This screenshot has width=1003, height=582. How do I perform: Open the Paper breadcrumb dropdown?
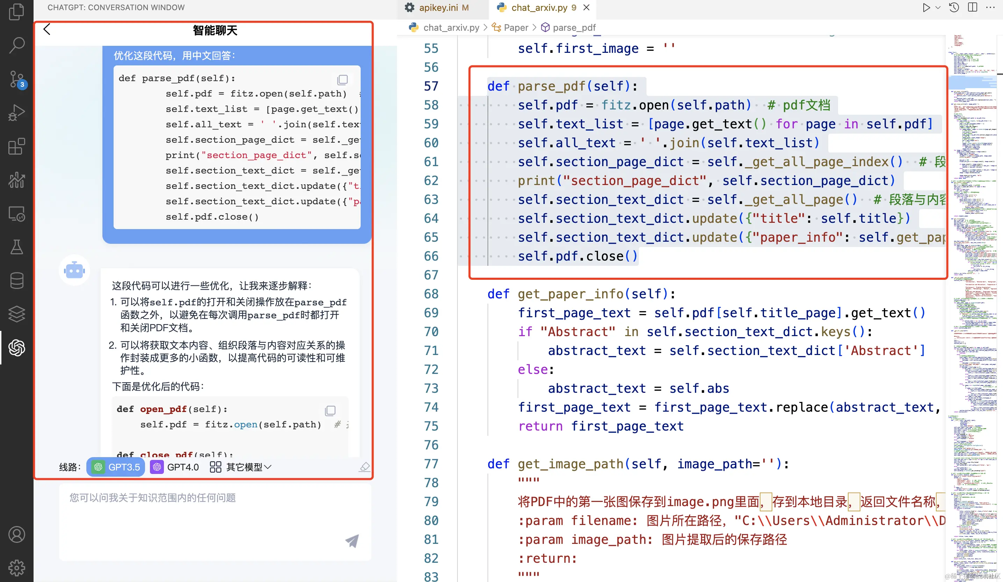(x=515, y=28)
